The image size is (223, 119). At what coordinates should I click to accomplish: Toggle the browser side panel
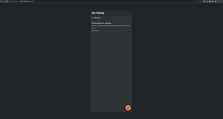(215, 1)
